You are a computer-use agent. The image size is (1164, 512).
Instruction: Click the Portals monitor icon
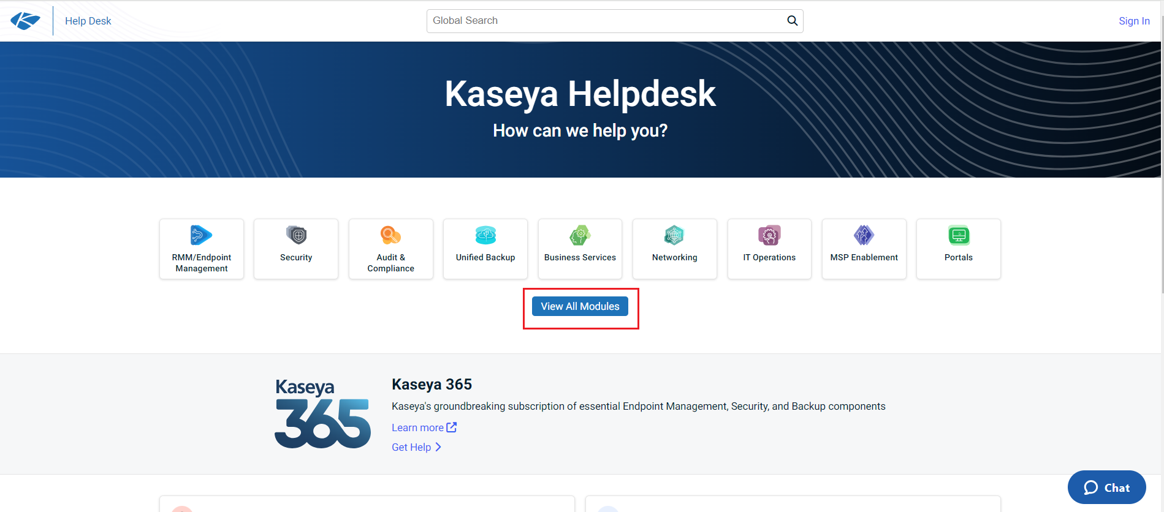pyautogui.click(x=959, y=235)
